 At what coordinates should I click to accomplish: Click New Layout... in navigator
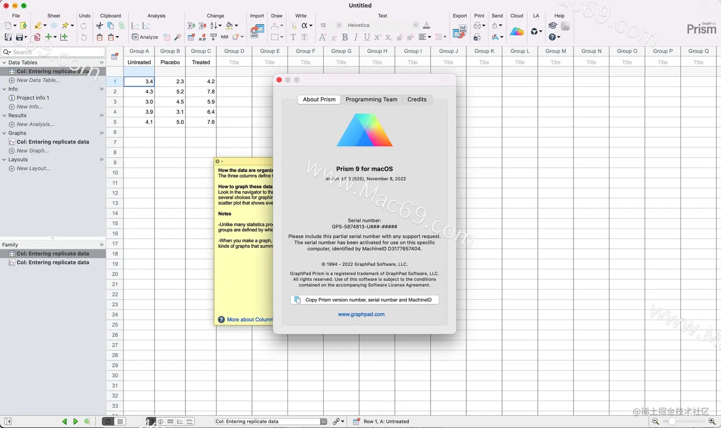pos(33,168)
